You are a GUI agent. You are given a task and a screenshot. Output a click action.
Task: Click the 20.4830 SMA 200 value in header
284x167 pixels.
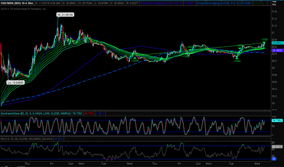click(x=189, y=3)
